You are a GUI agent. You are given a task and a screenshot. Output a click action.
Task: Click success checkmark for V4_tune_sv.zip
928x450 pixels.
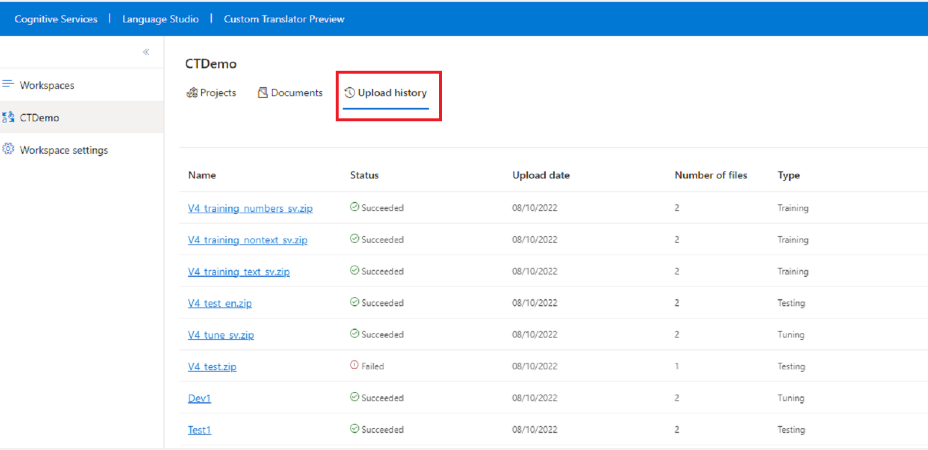(x=355, y=333)
